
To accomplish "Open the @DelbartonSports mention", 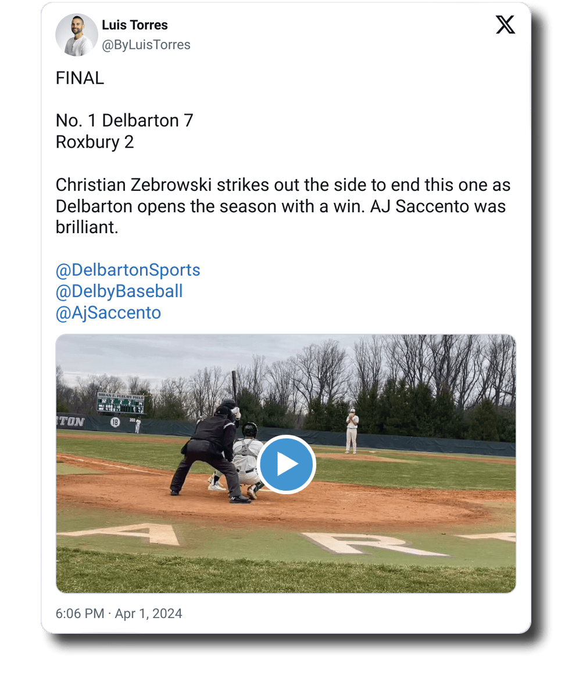I will point(128,270).
